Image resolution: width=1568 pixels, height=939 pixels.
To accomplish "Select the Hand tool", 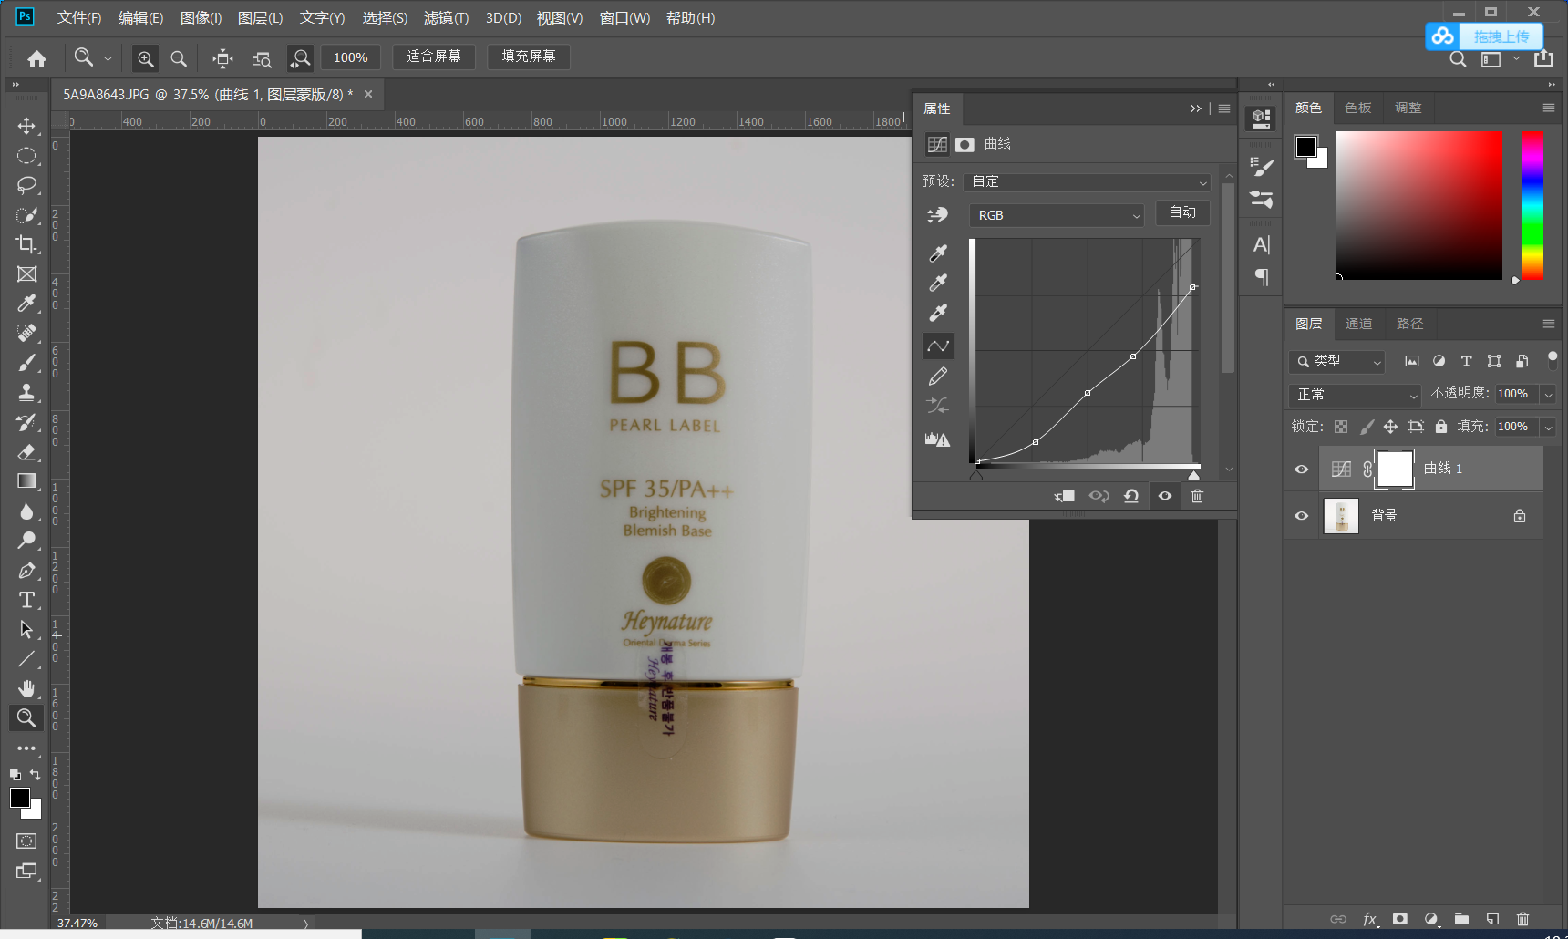I will coord(26,688).
